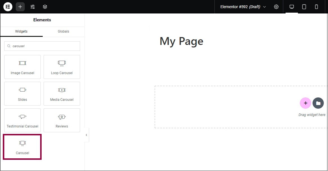Switch to desktop preview mode

(292, 7)
